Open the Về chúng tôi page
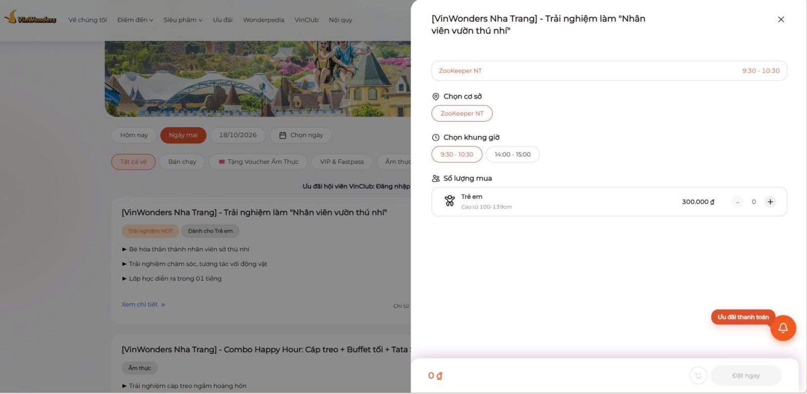This screenshot has height=394, width=807. pos(88,20)
